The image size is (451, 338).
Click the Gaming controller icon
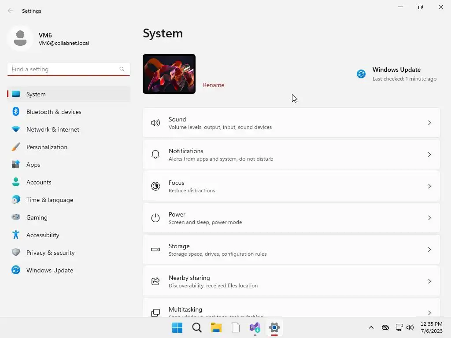pyautogui.click(x=16, y=217)
